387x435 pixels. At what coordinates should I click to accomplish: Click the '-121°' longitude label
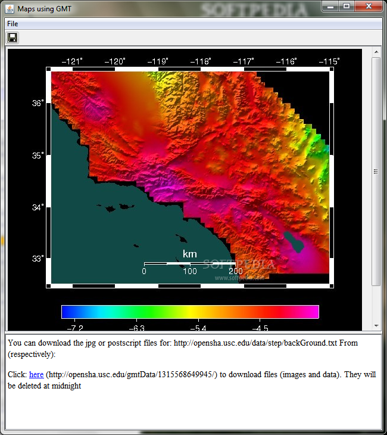pyautogui.click(x=72, y=61)
